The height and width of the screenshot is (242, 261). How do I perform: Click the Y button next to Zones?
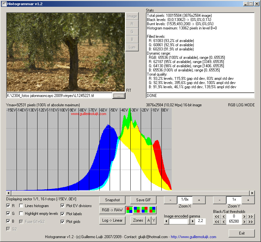click(154, 220)
